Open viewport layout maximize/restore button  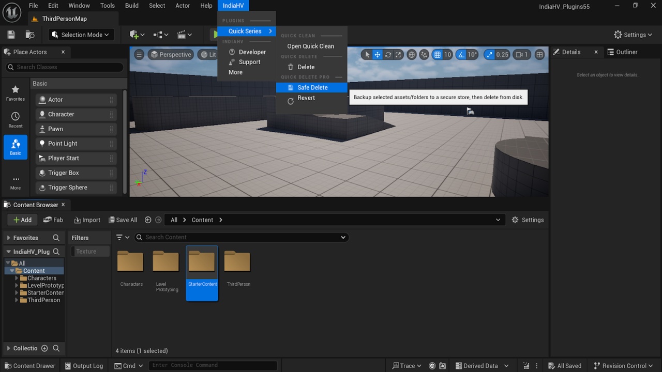(539, 55)
